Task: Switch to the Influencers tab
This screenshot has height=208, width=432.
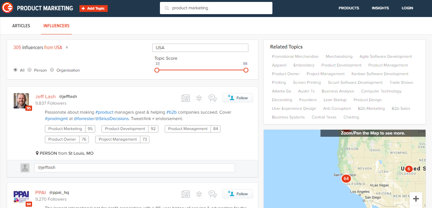Action: pos(56,26)
